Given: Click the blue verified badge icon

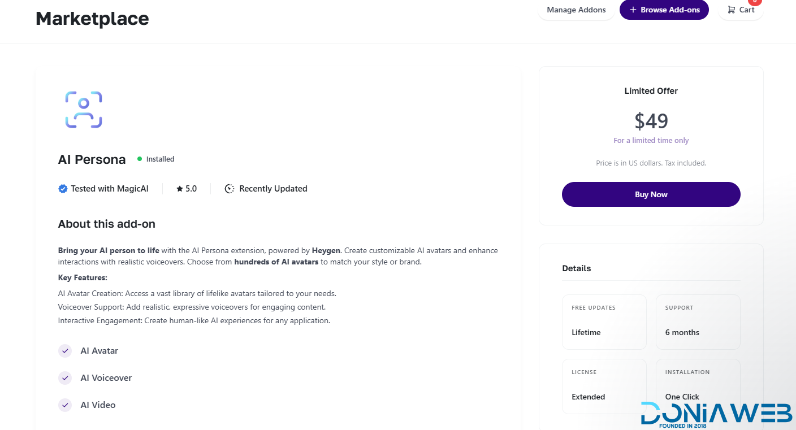Looking at the screenshot, I should (x=63, y=189).
